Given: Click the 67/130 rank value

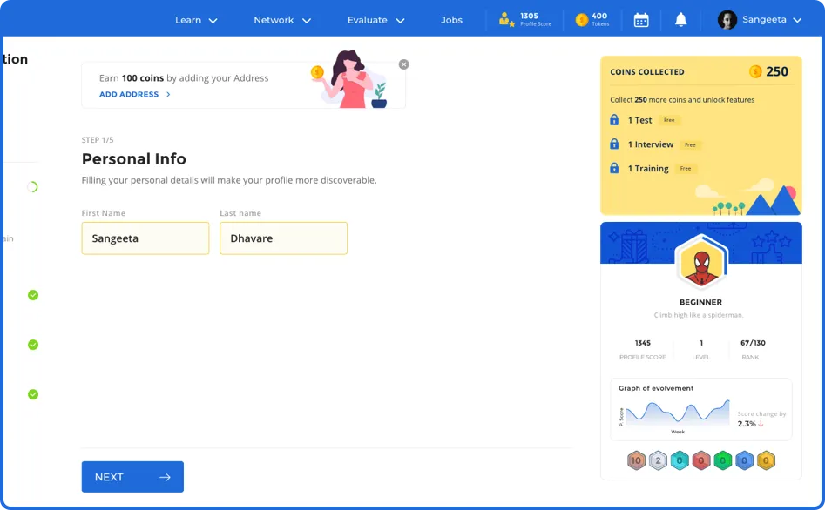Looking at the screenshot, I should [x=753, y=343].
